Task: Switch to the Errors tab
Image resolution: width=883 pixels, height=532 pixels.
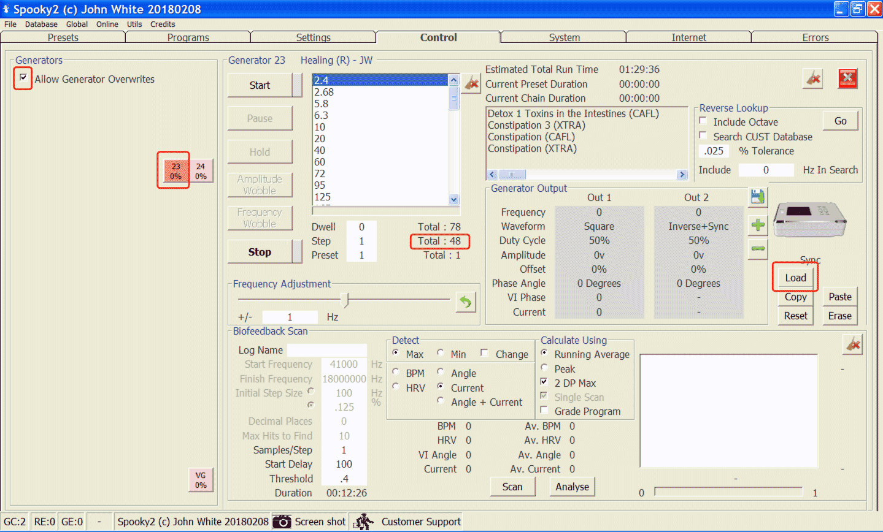Action: pos(816,37)
